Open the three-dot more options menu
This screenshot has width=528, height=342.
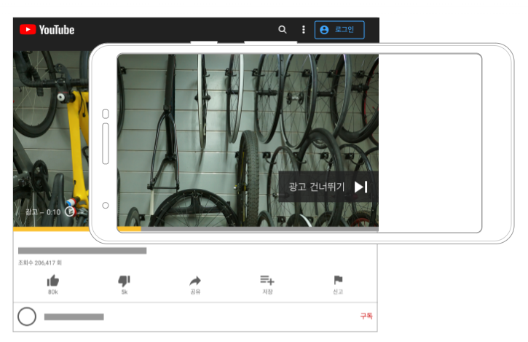point(304,30)
